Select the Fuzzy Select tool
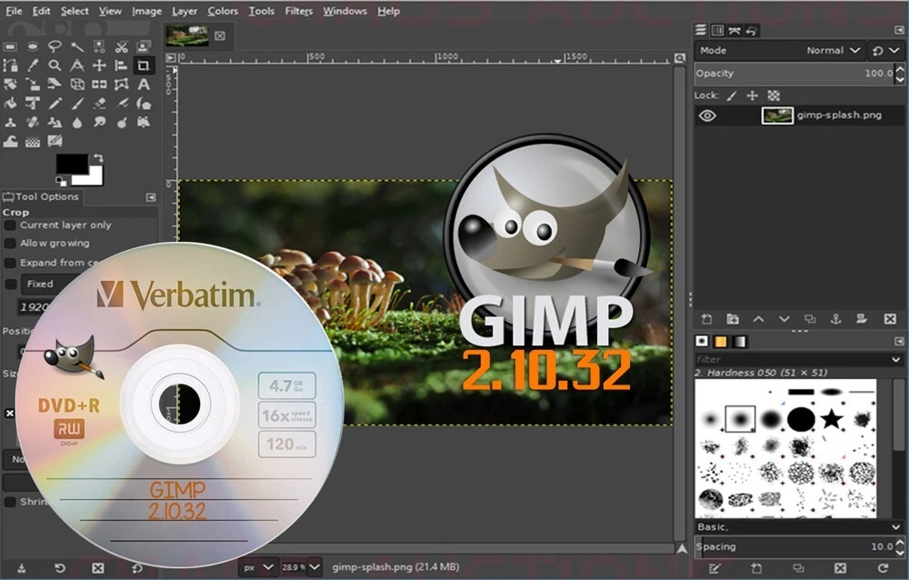909x580 pixels. pyautogui.click(x=77, y=45)
